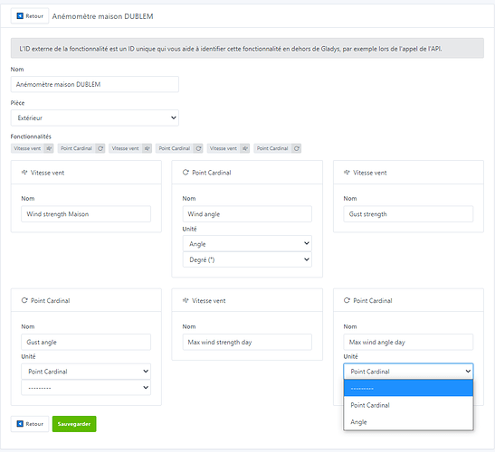Edit the Max wind strength day name field

point(247,343)
